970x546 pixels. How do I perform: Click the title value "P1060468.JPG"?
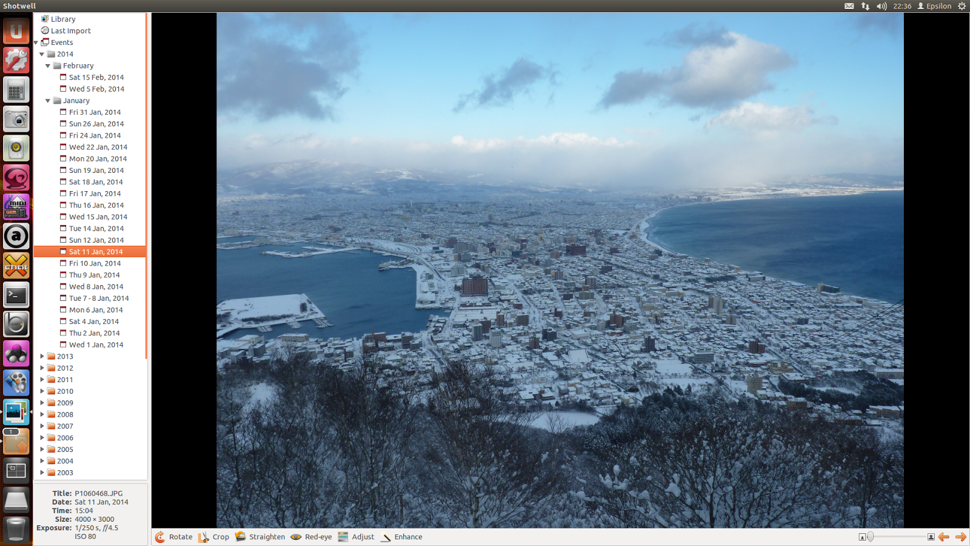(99, 494)
